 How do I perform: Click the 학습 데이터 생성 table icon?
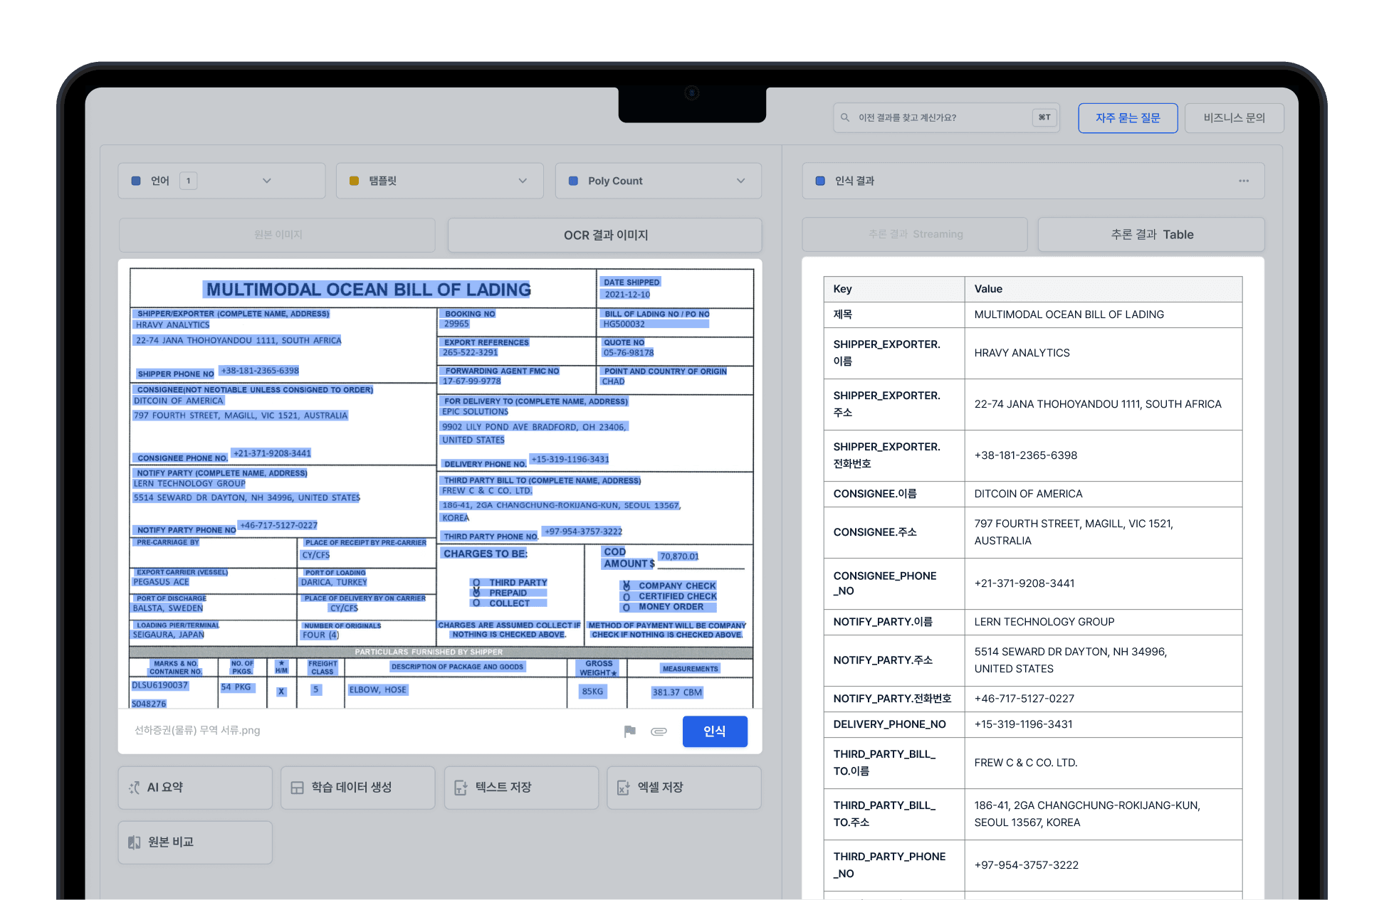pyautogui.click(x=298, y=788)
